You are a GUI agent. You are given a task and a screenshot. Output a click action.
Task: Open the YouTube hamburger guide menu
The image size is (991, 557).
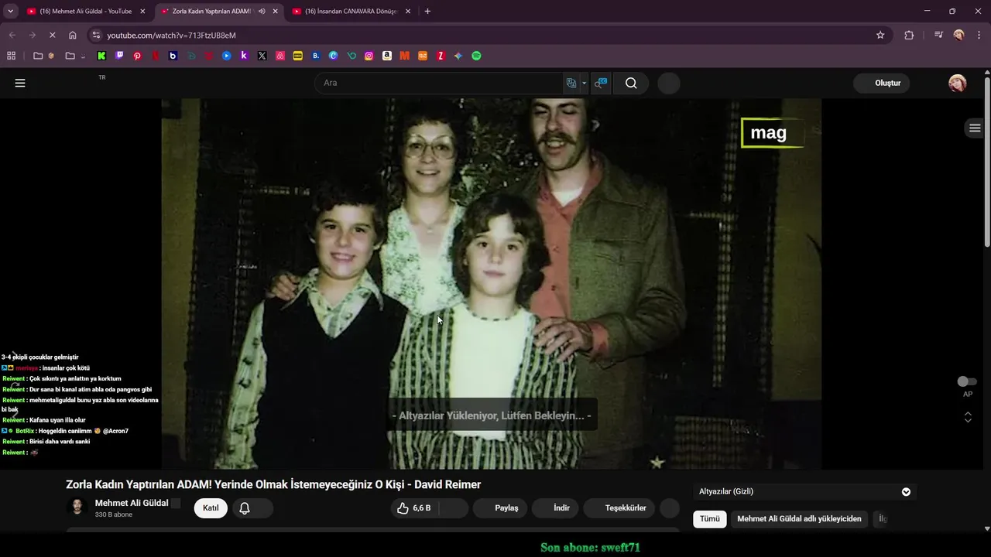click(20, 83)
